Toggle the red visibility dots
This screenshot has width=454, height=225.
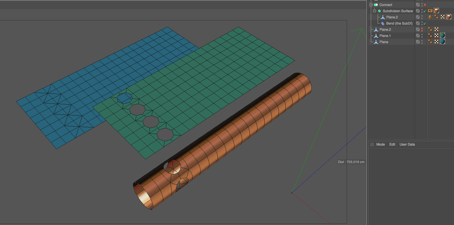click(x=422, y=30)
